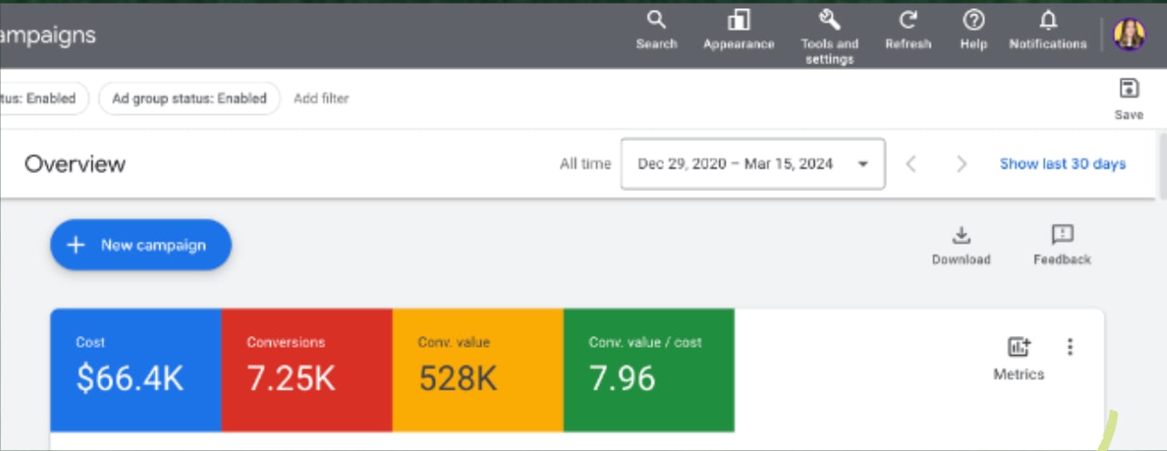Image resolution: width=1167 pixels, height=451 pixels.
Task: Open the user profile avatar
Action: pyautogui.click(x=1129, y=34)
